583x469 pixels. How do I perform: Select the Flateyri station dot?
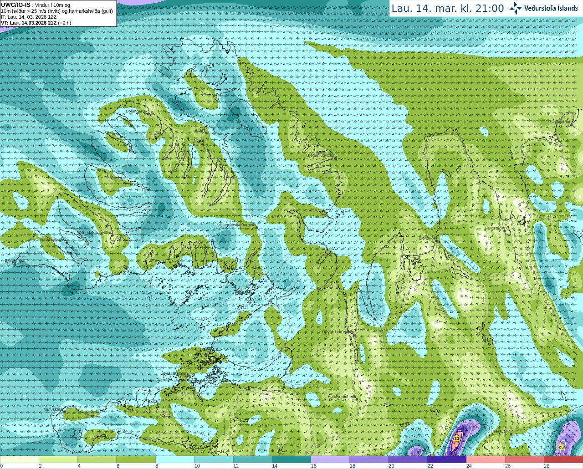(122, 137)
